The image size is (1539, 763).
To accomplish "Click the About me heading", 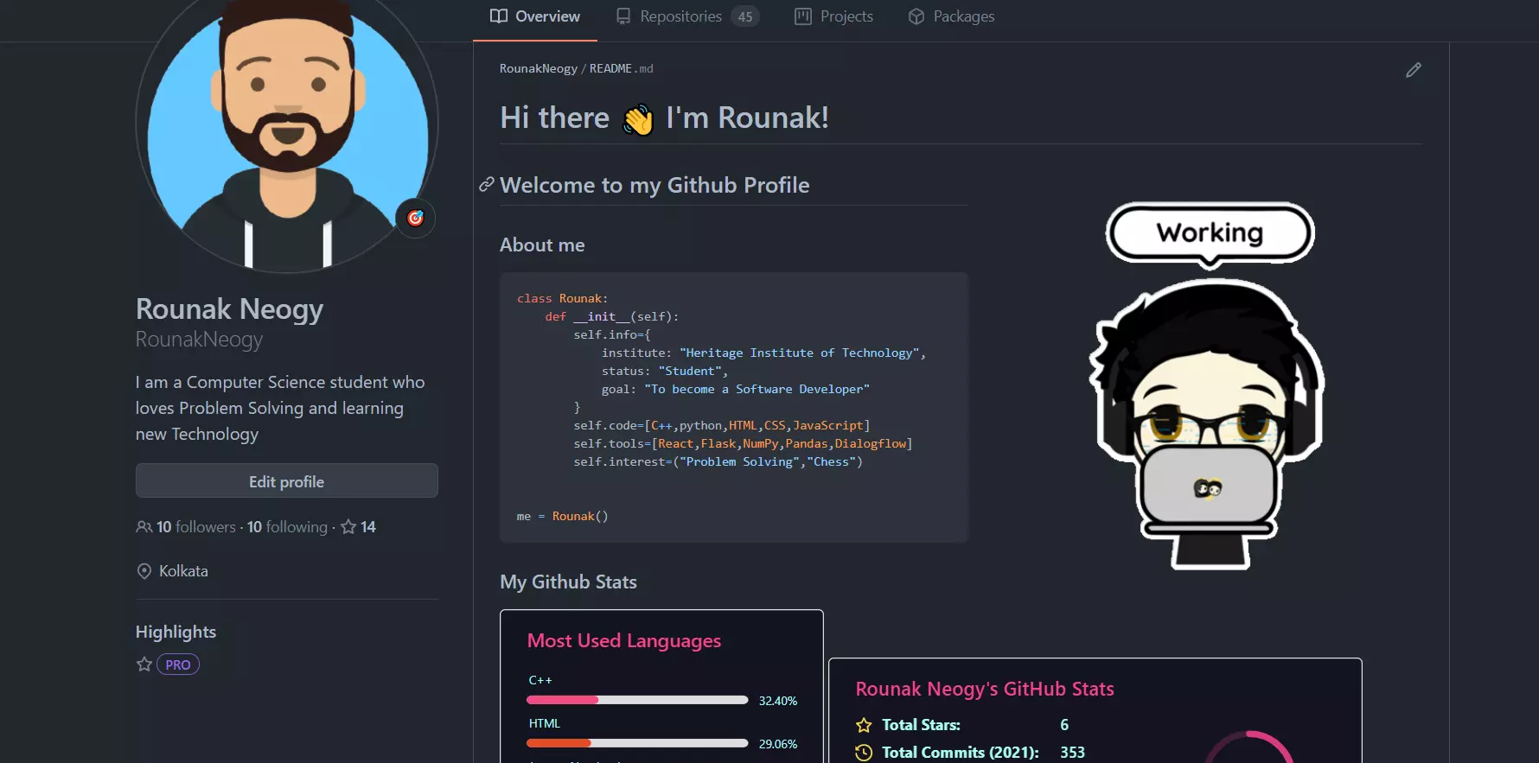I will click(x=542, y=245).
